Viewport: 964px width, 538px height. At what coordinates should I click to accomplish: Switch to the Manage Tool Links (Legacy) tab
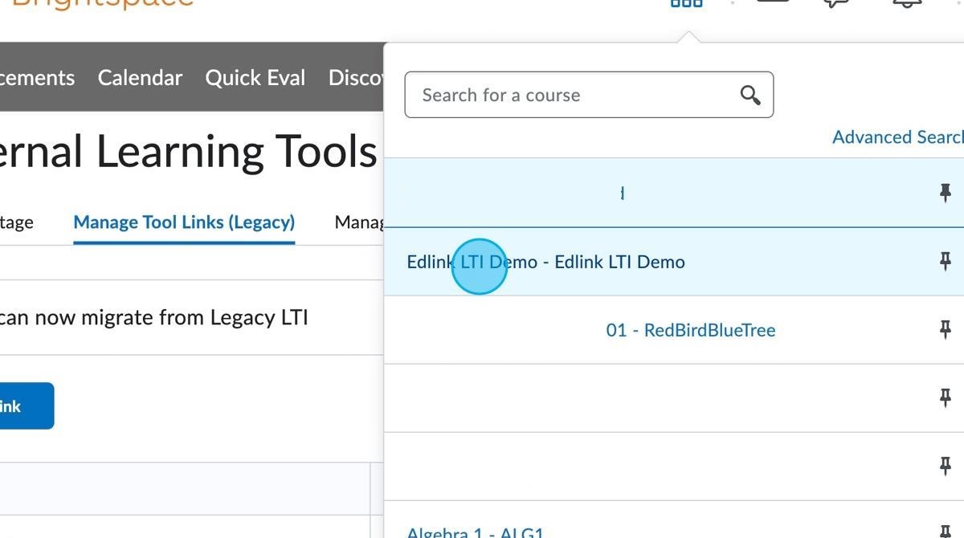point(183,222)
